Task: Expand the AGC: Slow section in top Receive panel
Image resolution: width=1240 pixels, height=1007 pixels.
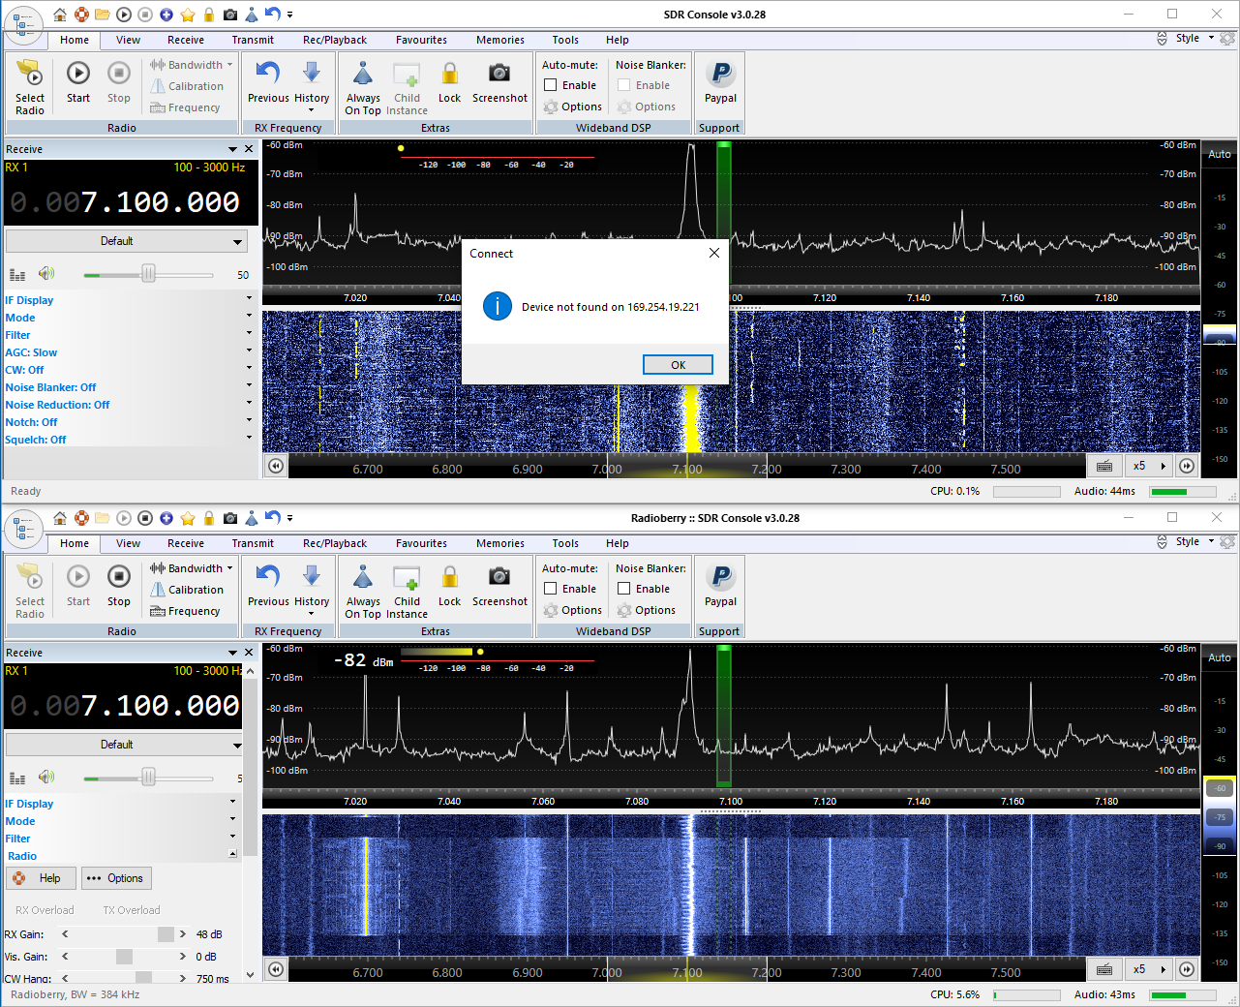Action: pos(31,352)
